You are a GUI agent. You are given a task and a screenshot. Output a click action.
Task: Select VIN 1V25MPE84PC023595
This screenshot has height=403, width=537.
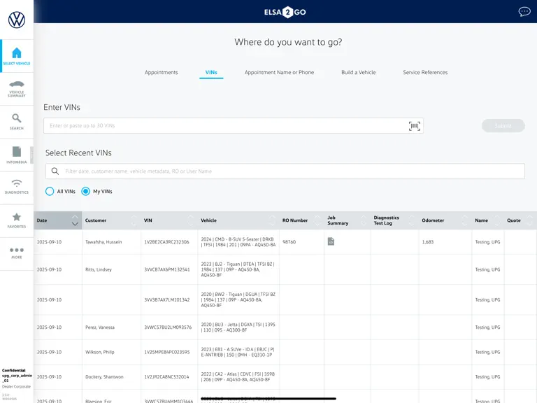click(167, 352)
